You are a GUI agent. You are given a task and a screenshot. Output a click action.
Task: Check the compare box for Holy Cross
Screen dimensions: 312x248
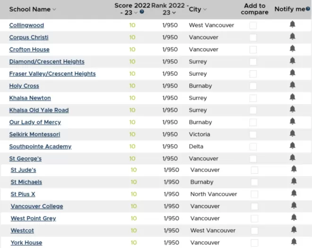[253, 86]
